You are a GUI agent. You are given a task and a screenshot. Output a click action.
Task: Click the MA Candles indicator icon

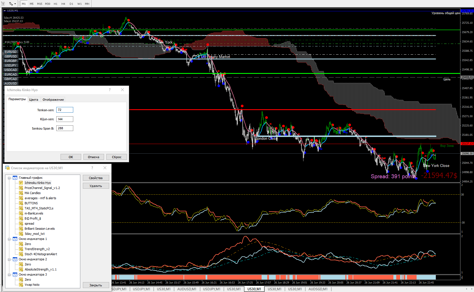pyautogui.click(x=21, y=193)
